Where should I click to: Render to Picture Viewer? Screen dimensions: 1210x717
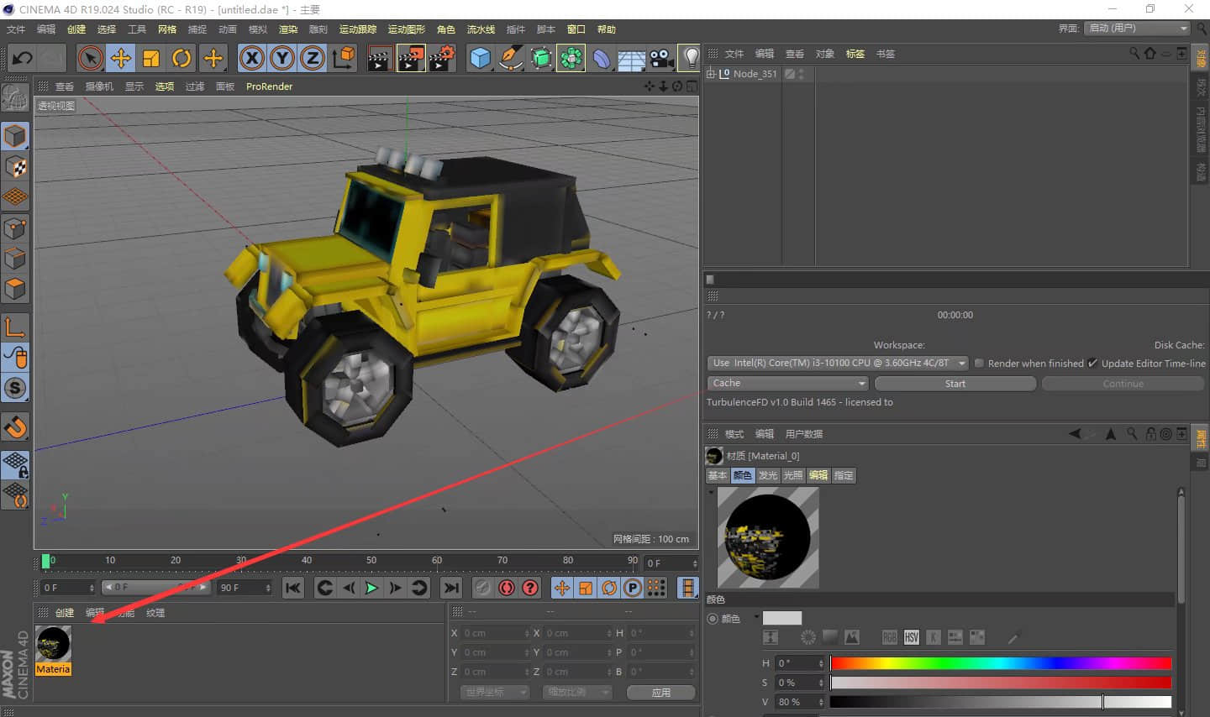pos(411,58)
